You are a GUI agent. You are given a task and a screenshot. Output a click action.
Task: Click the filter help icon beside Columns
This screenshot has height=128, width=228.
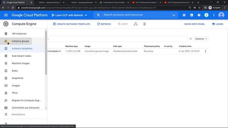[191, 39]
